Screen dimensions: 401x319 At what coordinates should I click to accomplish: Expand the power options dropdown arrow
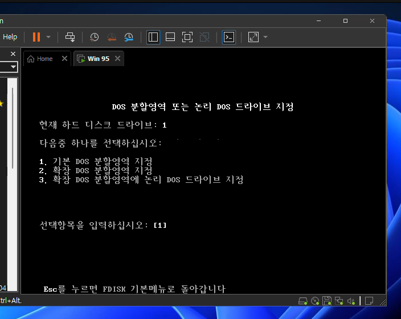pos(48,37)
